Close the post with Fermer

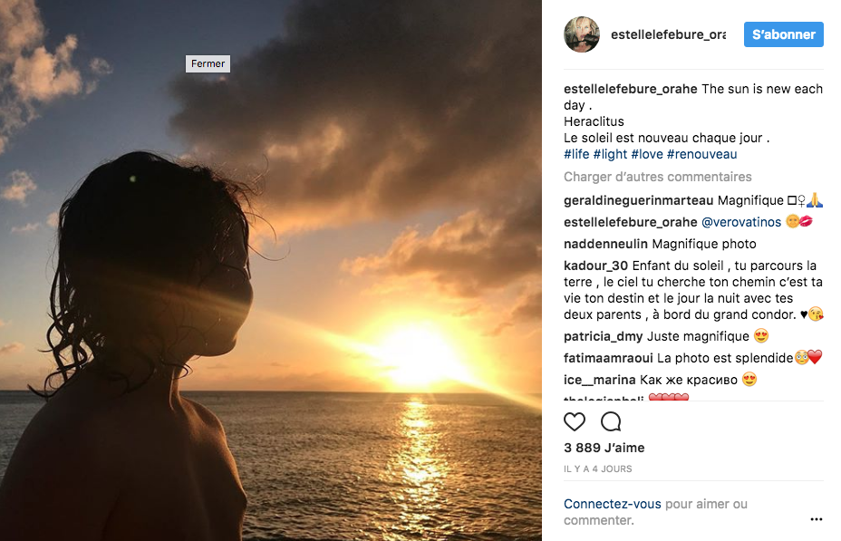point(208,63)
